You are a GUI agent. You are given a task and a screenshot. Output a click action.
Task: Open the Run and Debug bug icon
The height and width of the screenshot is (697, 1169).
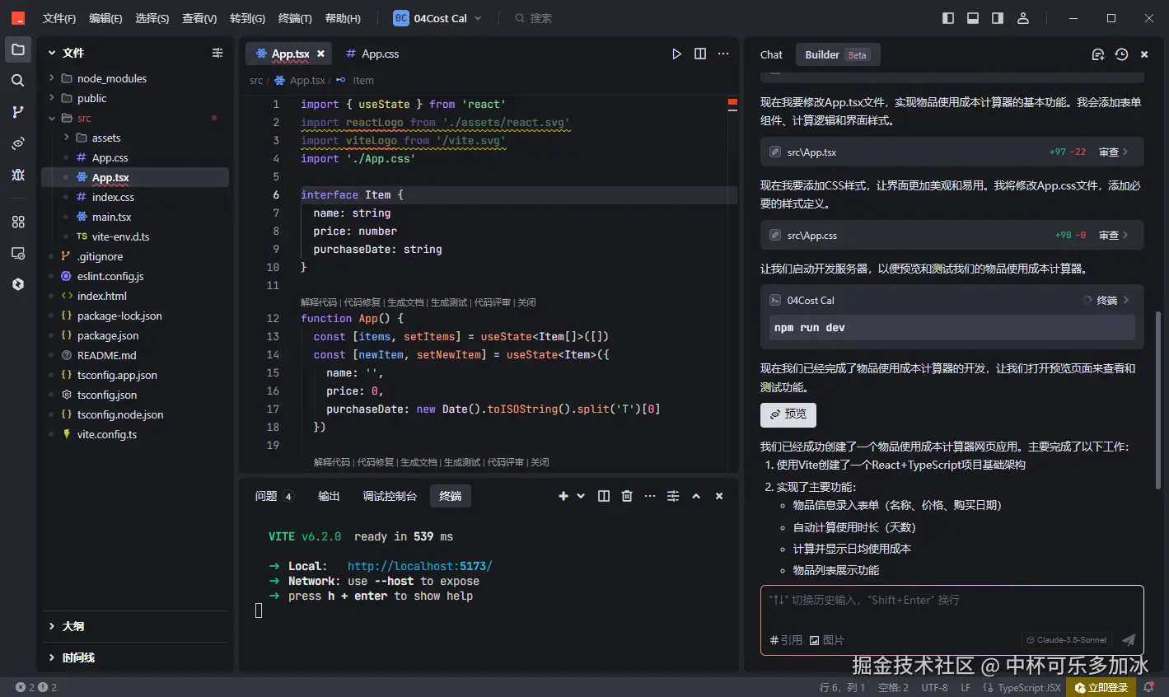click(18, 175)
